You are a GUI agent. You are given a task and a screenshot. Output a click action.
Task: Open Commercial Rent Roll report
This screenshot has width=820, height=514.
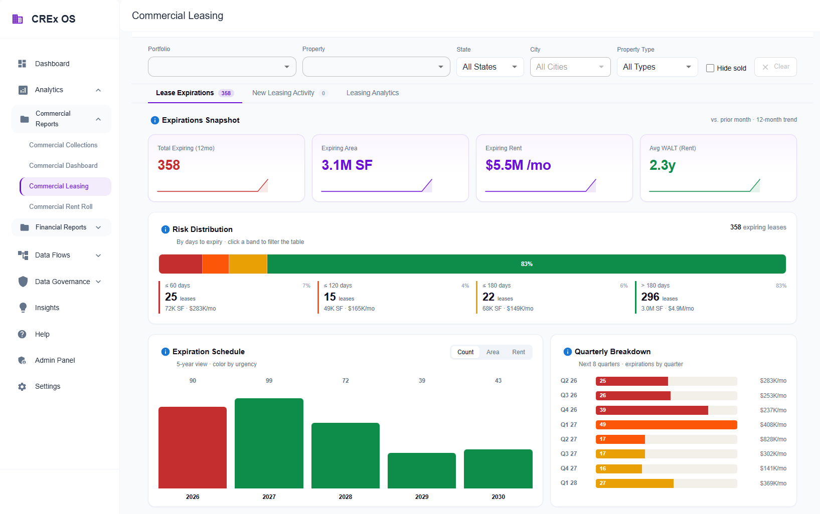pyautogui.click(x=61, y=207)
